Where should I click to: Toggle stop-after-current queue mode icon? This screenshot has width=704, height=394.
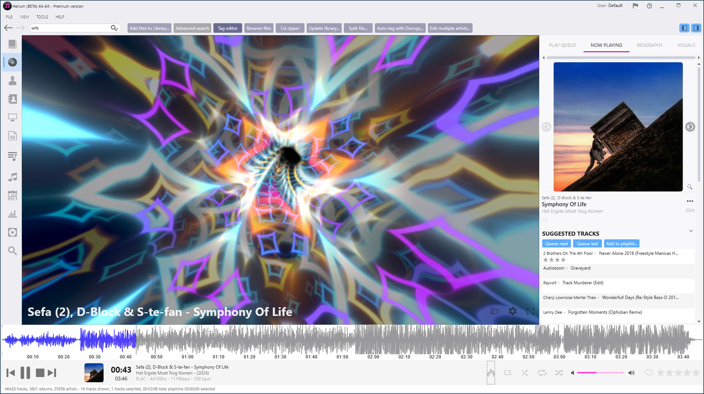tap(508, 373)
